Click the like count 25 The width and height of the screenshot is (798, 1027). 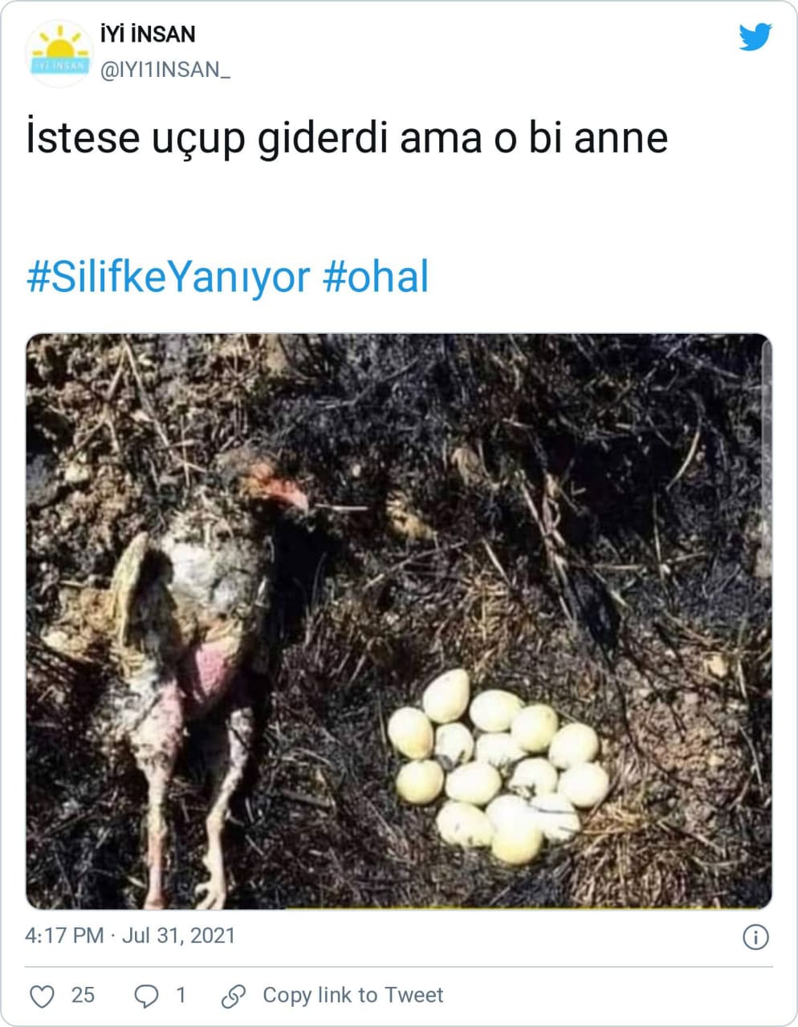[83, 996]
